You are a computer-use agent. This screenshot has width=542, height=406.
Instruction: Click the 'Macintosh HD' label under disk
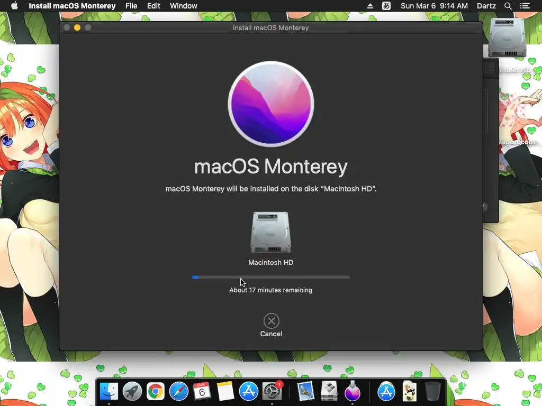pos(270,262)
